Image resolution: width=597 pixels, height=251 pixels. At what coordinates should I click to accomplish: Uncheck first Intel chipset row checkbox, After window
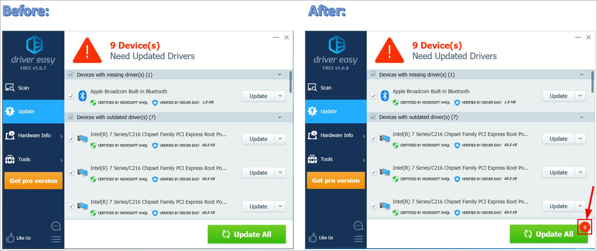pos(373,138)
